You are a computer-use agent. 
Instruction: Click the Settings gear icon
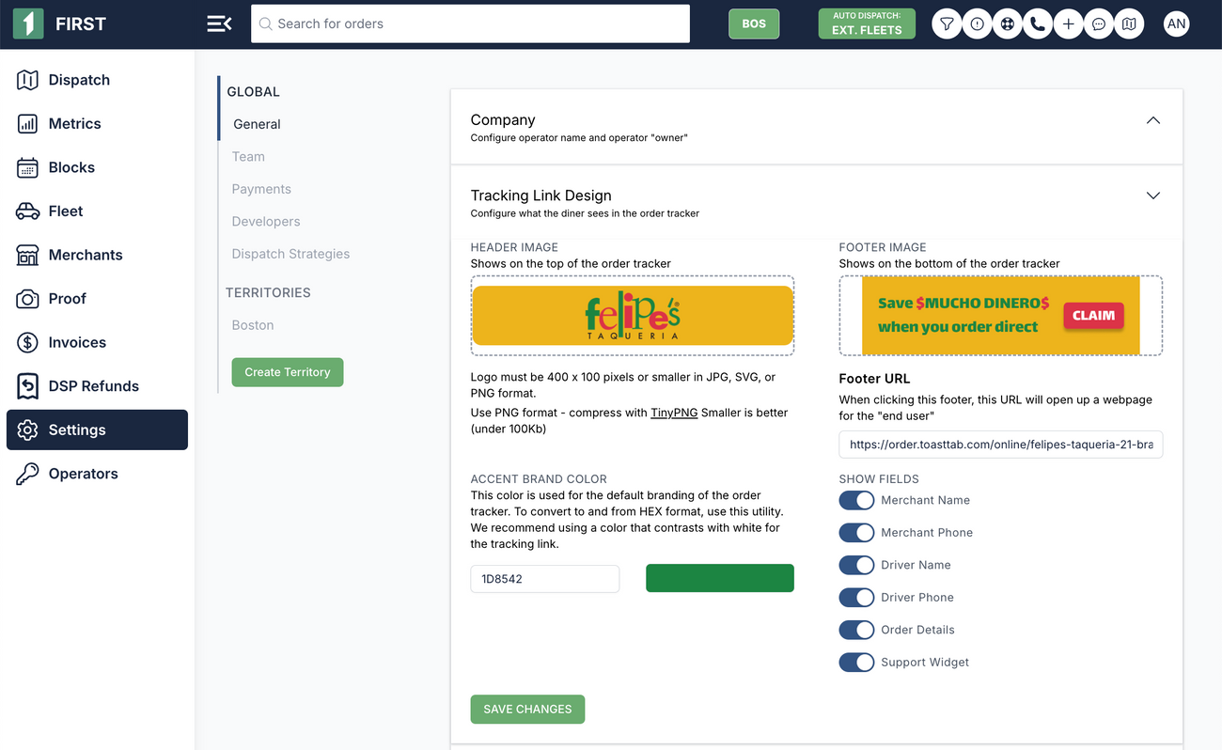pyautogui.click(x=27, y=430)
